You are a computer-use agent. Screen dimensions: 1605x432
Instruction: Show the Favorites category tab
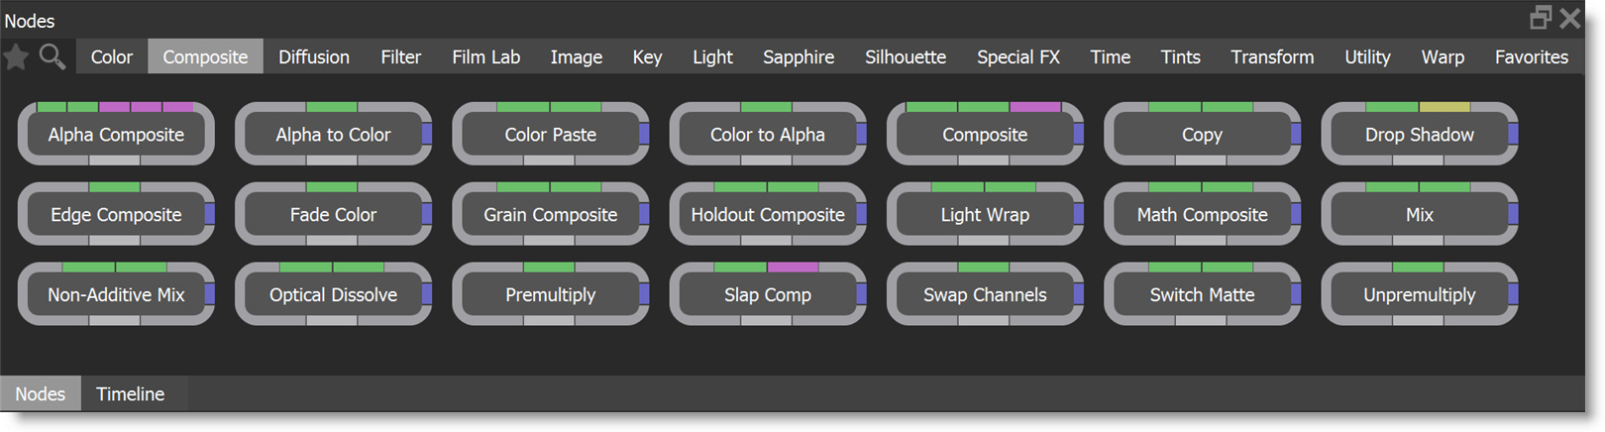(1531, 57)
